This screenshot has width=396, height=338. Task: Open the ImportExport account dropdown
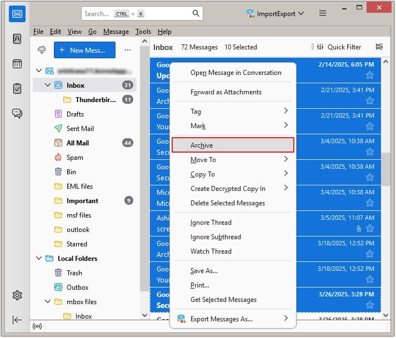coord(275,13)
